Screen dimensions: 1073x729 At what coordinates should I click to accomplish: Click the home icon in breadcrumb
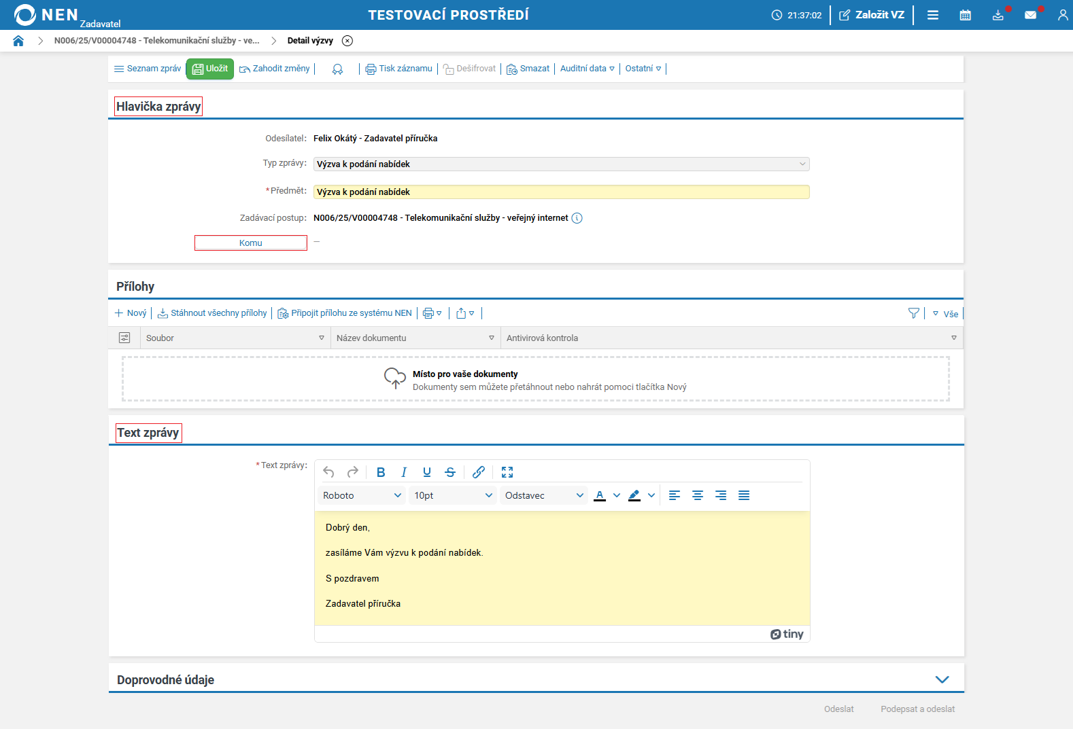pyautogui.click(x=18, y=41)
